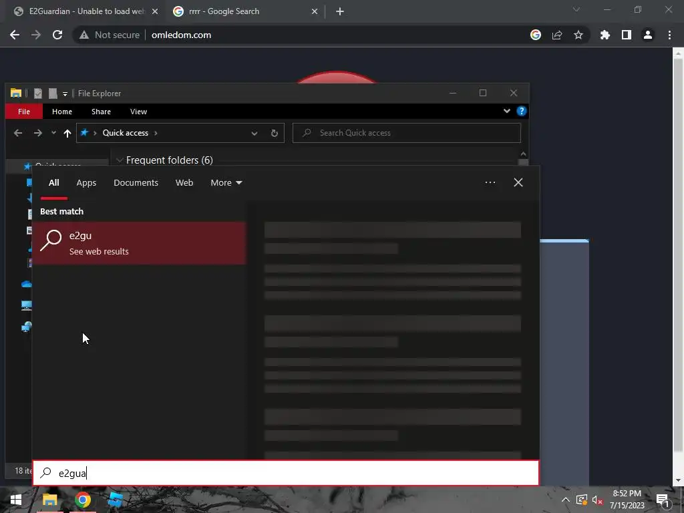
Task: Open Customize Quick Access Toolbar dropdown
Action: [x=65, y=94]
